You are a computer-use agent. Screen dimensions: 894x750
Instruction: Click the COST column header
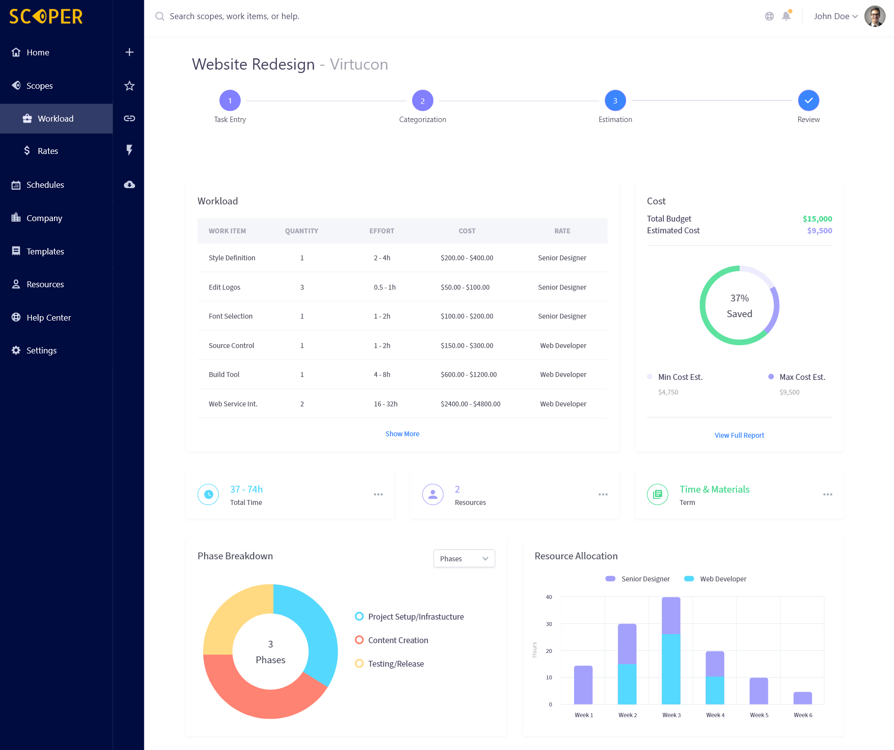pos(467,231)
